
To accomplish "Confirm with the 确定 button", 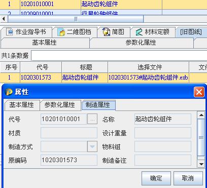I will pyautogui.click(x=156, y=178).
